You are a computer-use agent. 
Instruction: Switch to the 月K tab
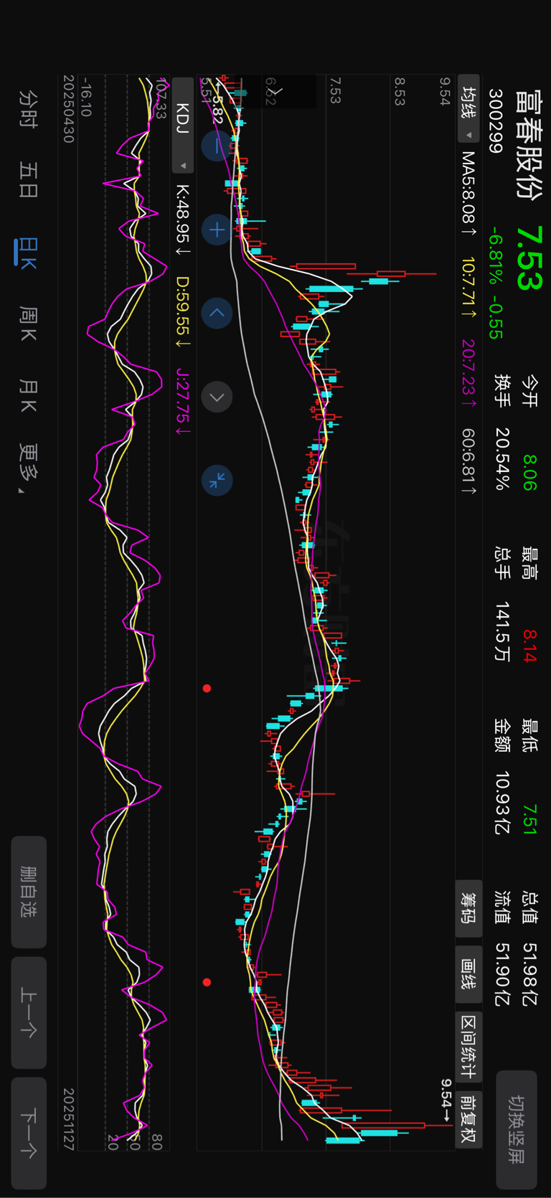[x=29, y=396]
